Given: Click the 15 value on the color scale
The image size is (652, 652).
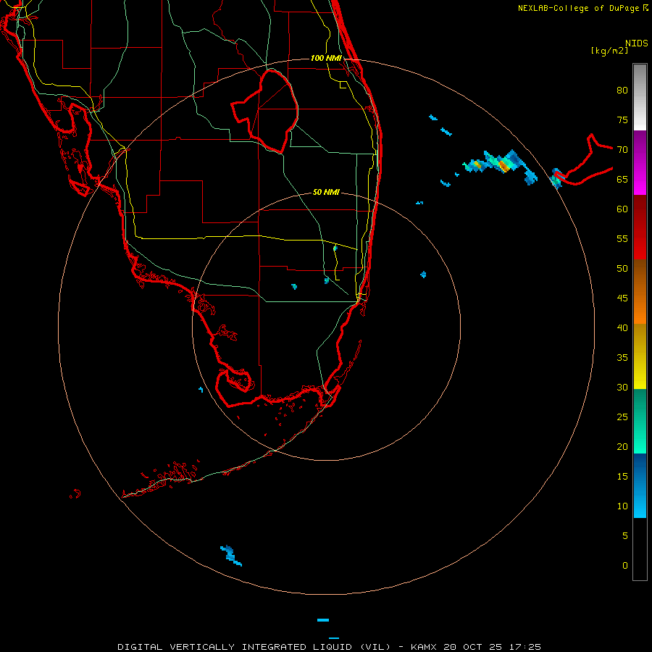Looking at the screenshot, I should pyautogui.click(x=622, y=477).
